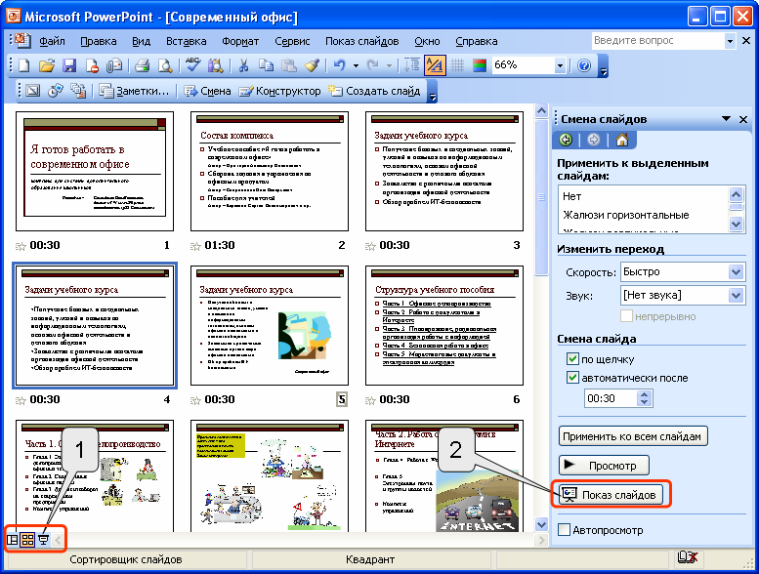Start slide show from view buttons

44,539
